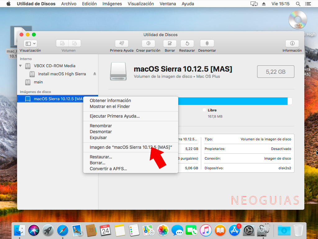The height and width of the screenshot is (239, 318).
Task: Open Notification Center menu bar icon
Action: (x=308, y=4)
